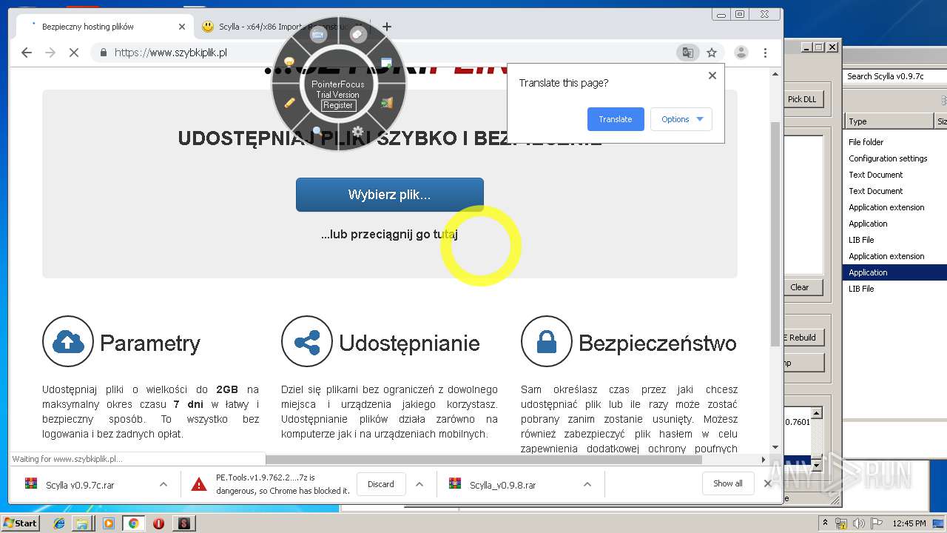Image resolution: width=947 pixels, height=533 pixels.
Task: Go forward in Chrome
Action: (x=50, y=53)
